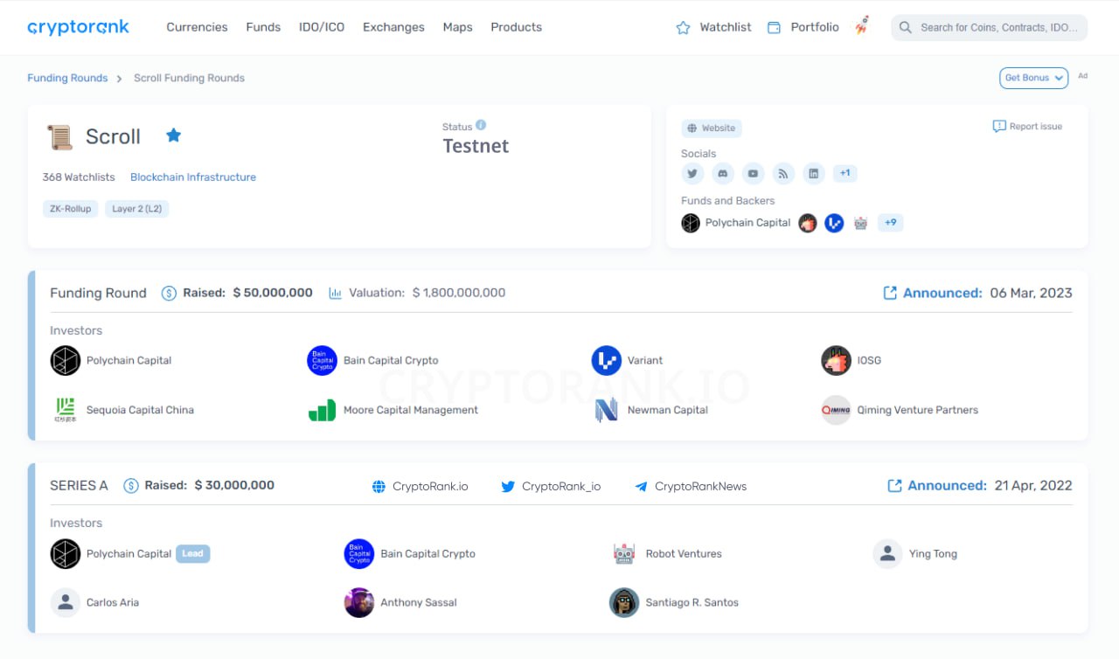
Task: Click the Polychain Capital logo in Series A
Action: [x=66, y=553]
